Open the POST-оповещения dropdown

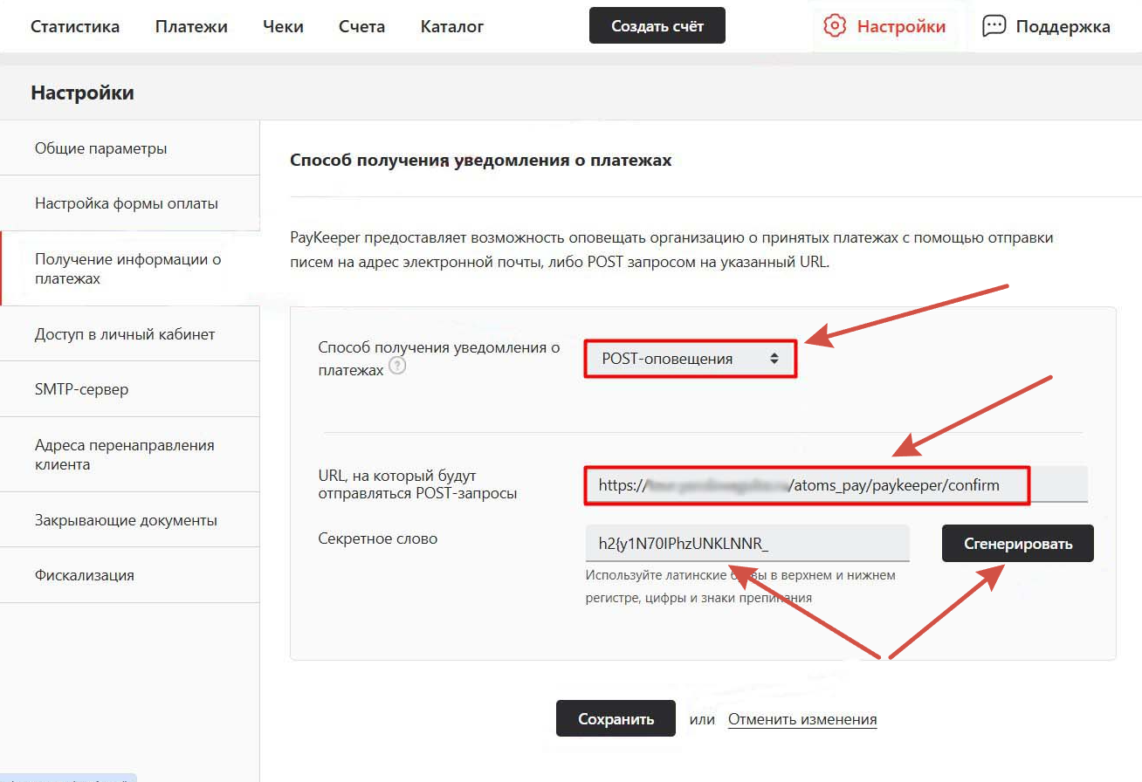tap(690, 359)
